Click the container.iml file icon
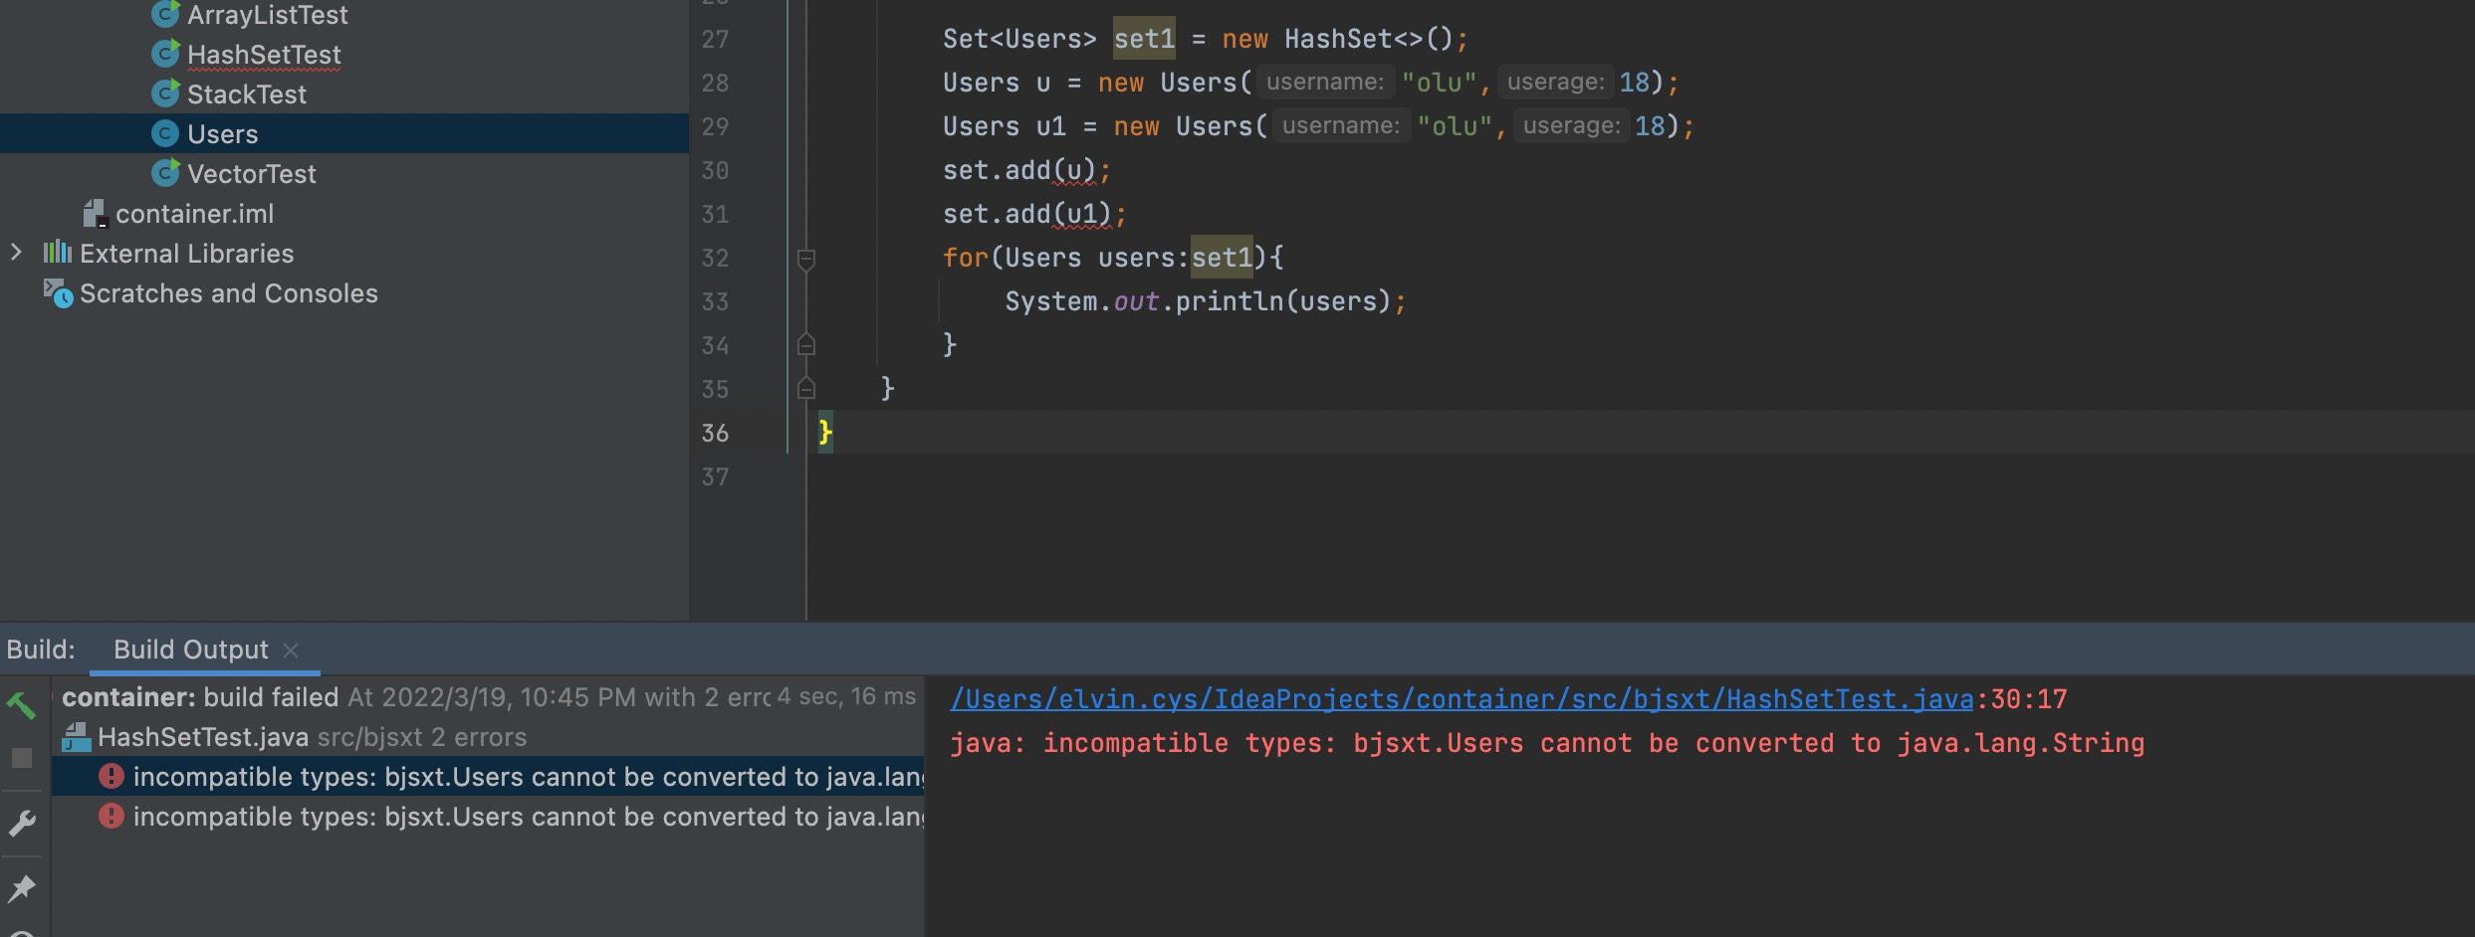The width and height of the screenshot is (2475, 937). [95, 213]
